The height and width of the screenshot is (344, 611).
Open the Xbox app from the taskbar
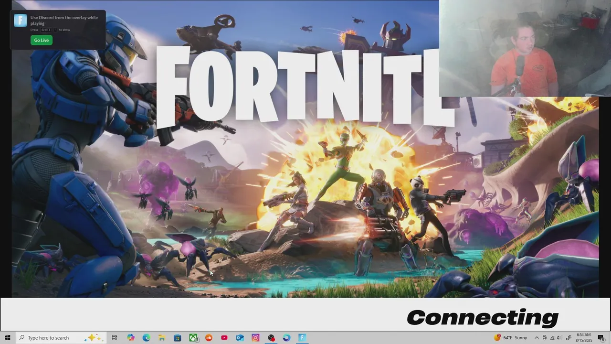point(193,338)
